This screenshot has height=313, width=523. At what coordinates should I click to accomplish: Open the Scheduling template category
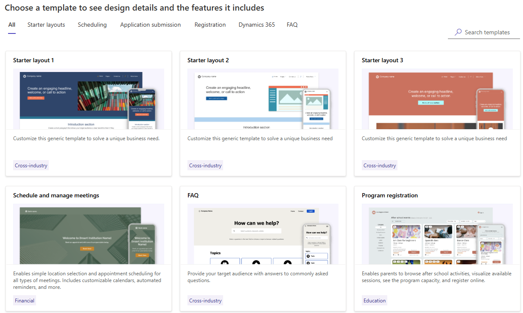pyautogui.click(x=92, y=25)
